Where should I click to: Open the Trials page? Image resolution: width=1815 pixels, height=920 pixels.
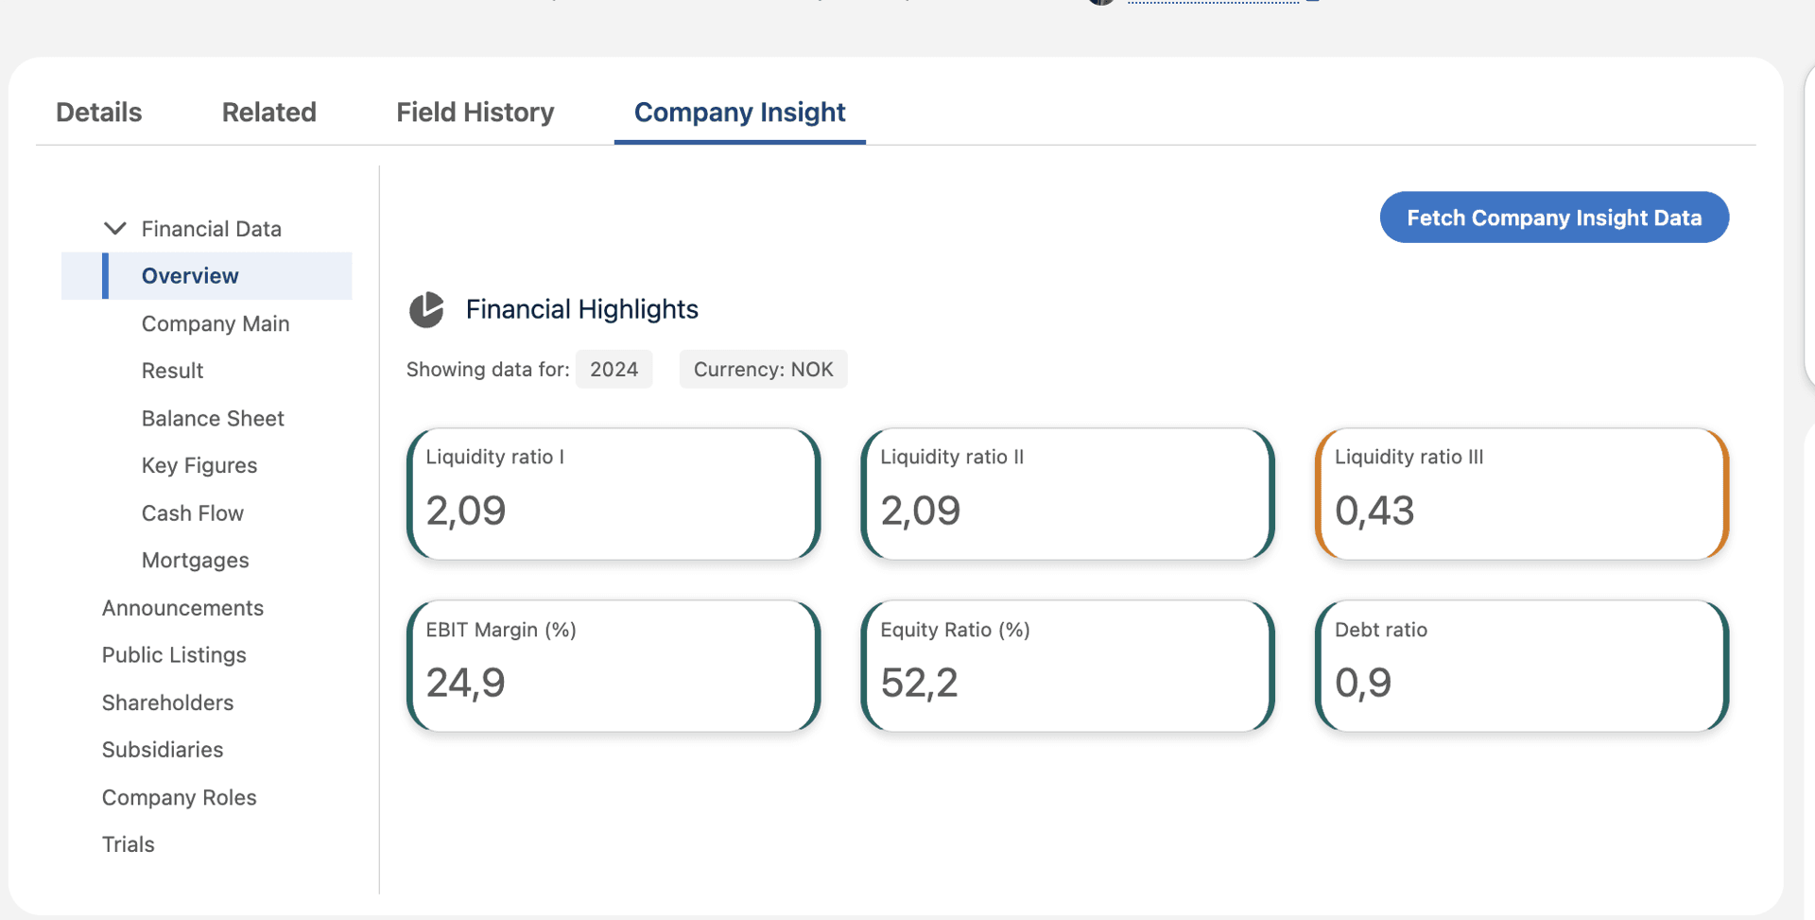(128, 844)
